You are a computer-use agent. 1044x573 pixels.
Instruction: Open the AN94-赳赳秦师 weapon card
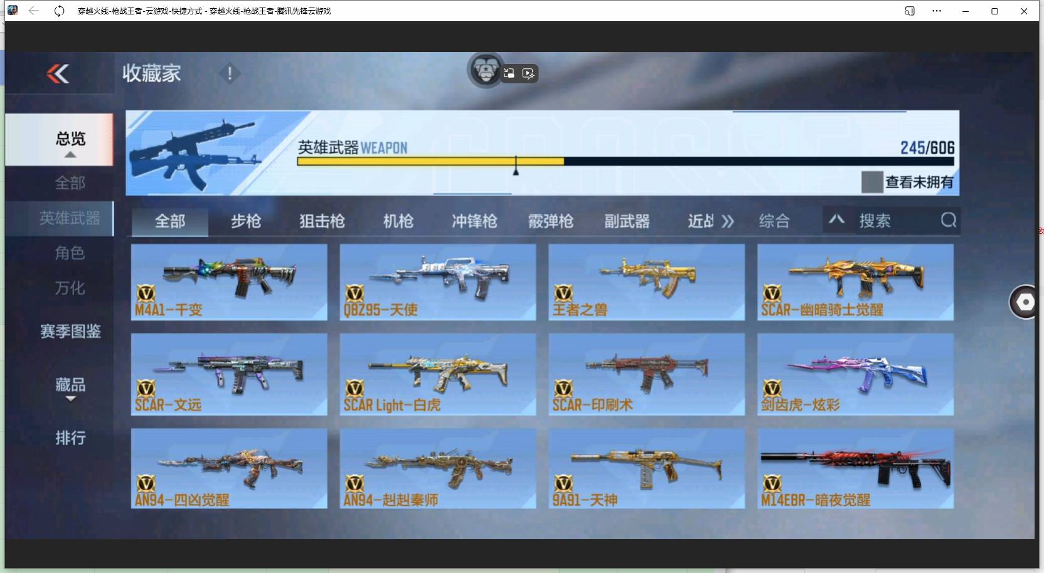tap(438, 468)
